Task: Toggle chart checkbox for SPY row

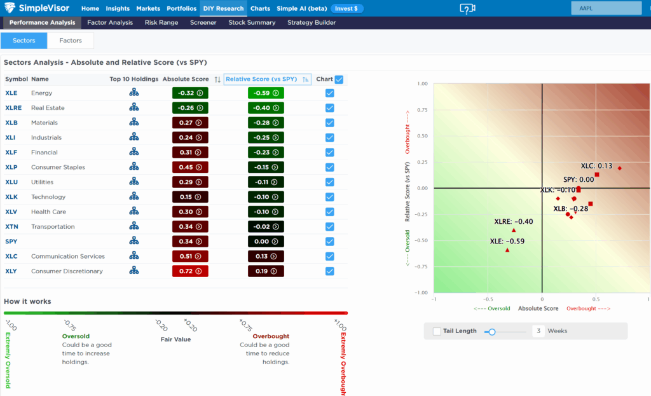Action: (330, 242)
